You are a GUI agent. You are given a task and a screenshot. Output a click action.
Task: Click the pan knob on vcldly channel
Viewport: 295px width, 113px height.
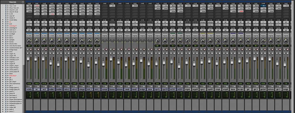[x=29, y=41]
